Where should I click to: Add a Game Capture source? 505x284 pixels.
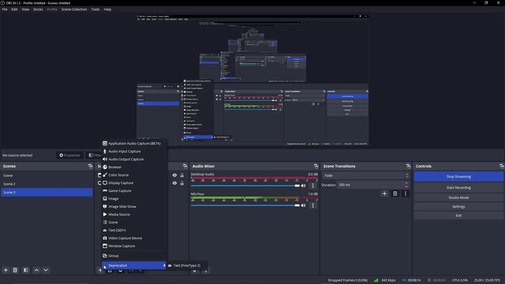134,191
